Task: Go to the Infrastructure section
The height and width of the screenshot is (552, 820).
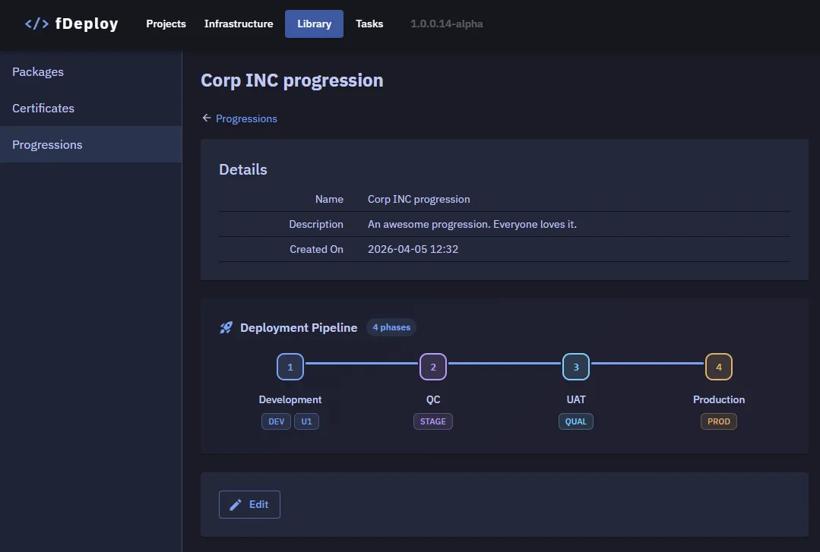Action: [239, 24]
